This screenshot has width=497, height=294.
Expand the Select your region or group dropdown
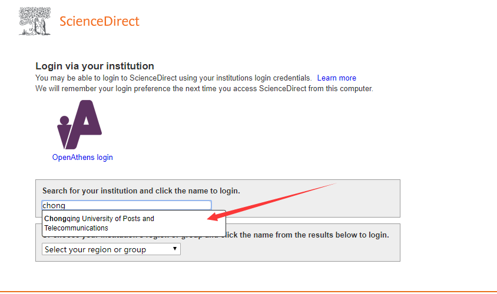click(111, 249)
